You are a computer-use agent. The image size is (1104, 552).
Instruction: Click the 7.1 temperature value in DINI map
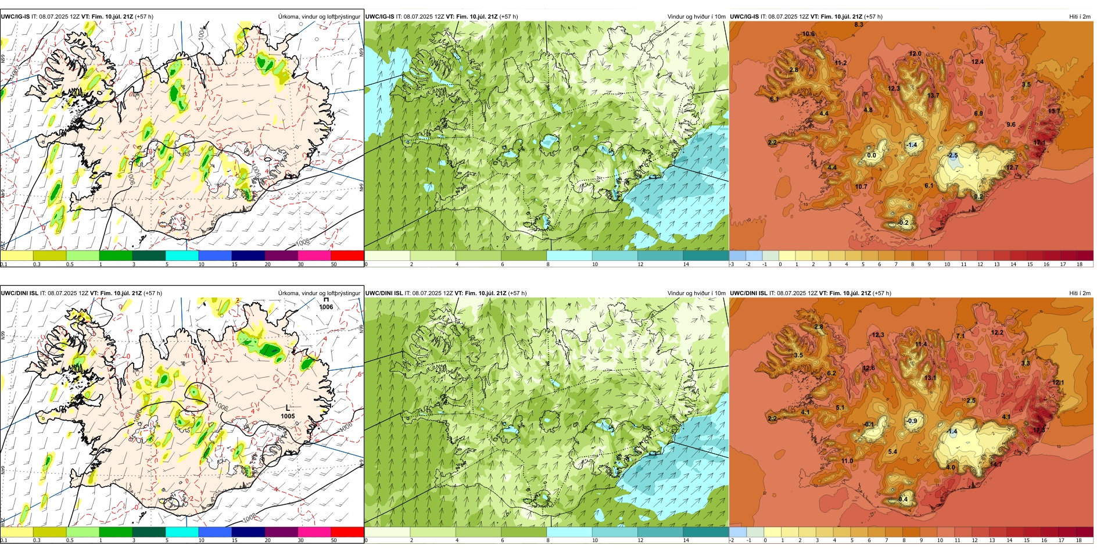pos(960,336)
